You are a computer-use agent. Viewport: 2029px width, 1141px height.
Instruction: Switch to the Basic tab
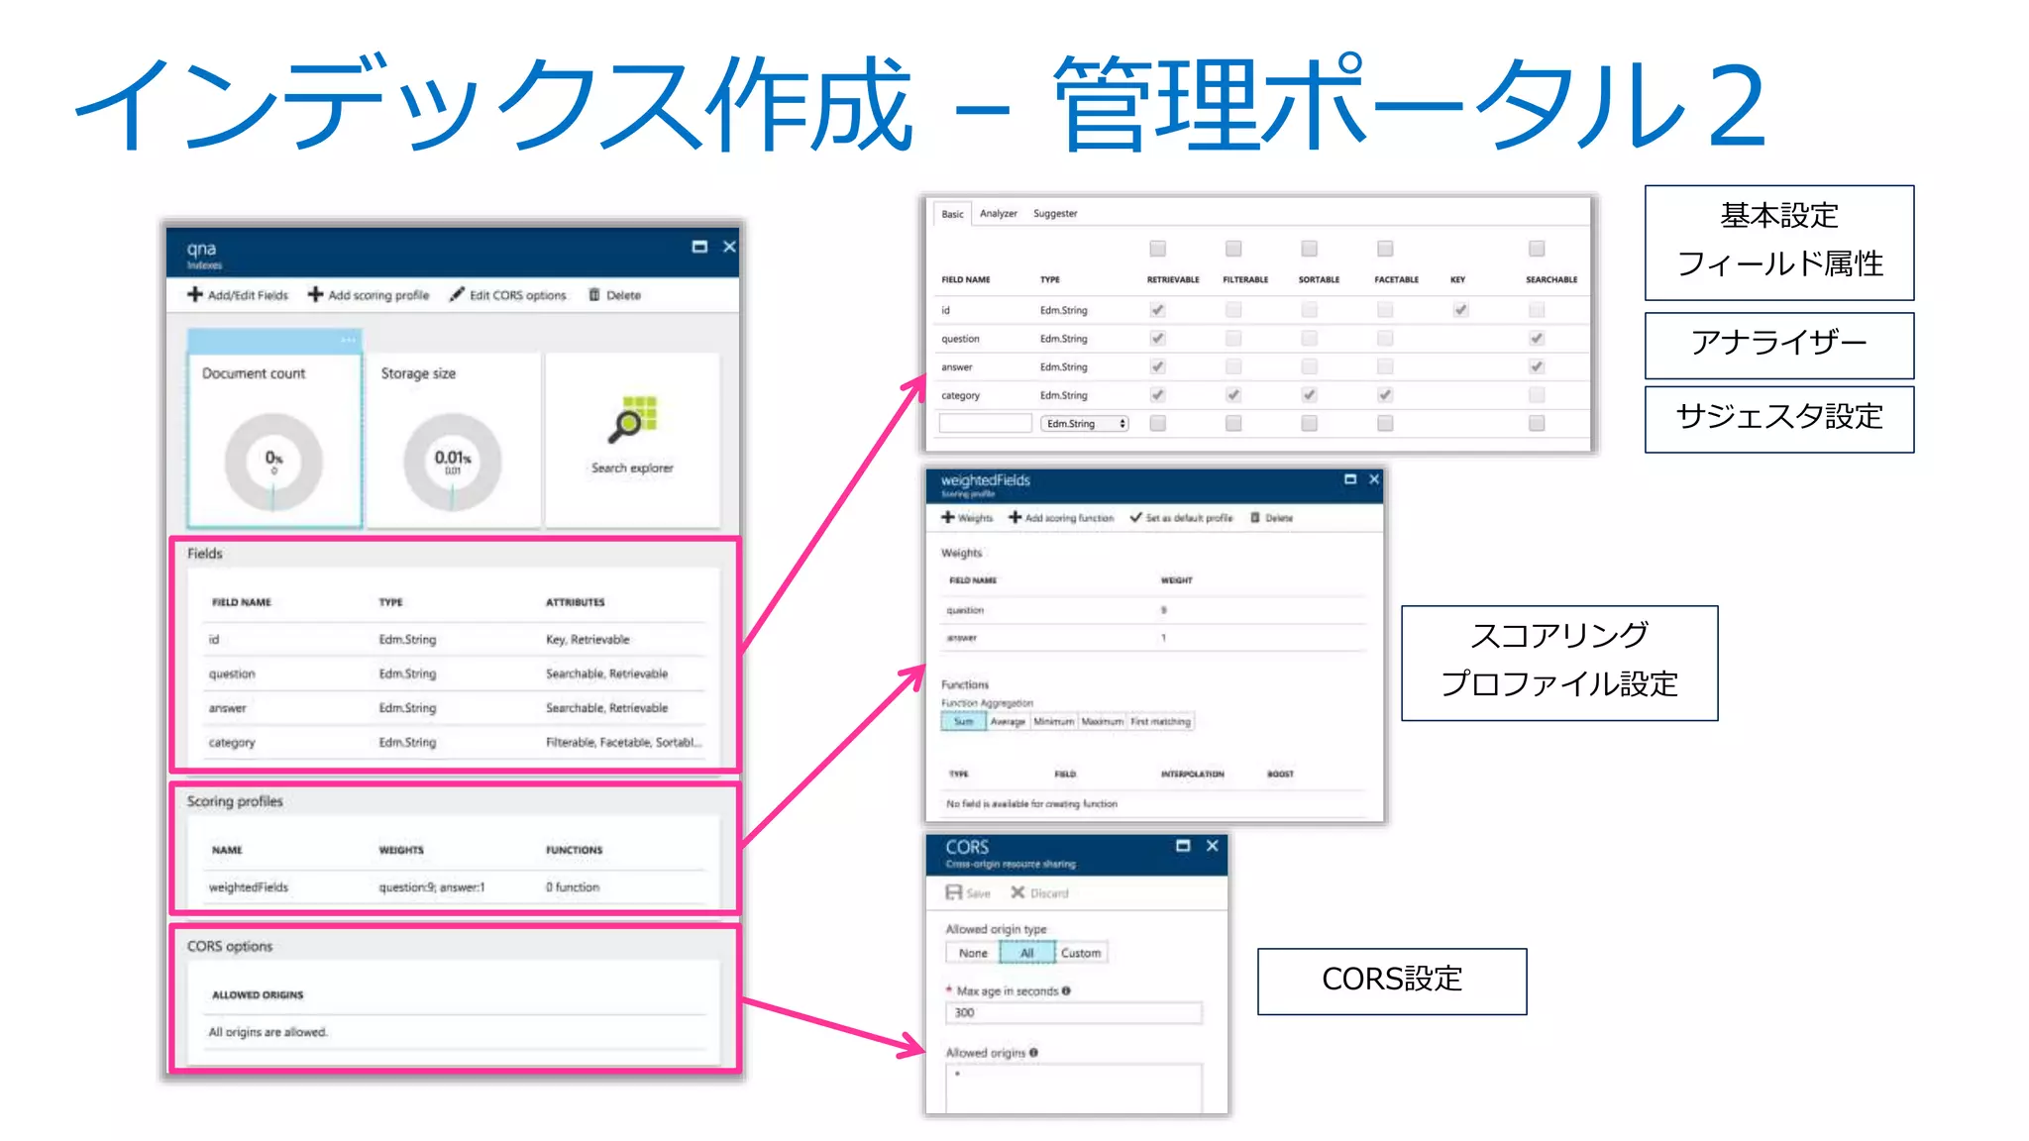(x=952, y=214)
